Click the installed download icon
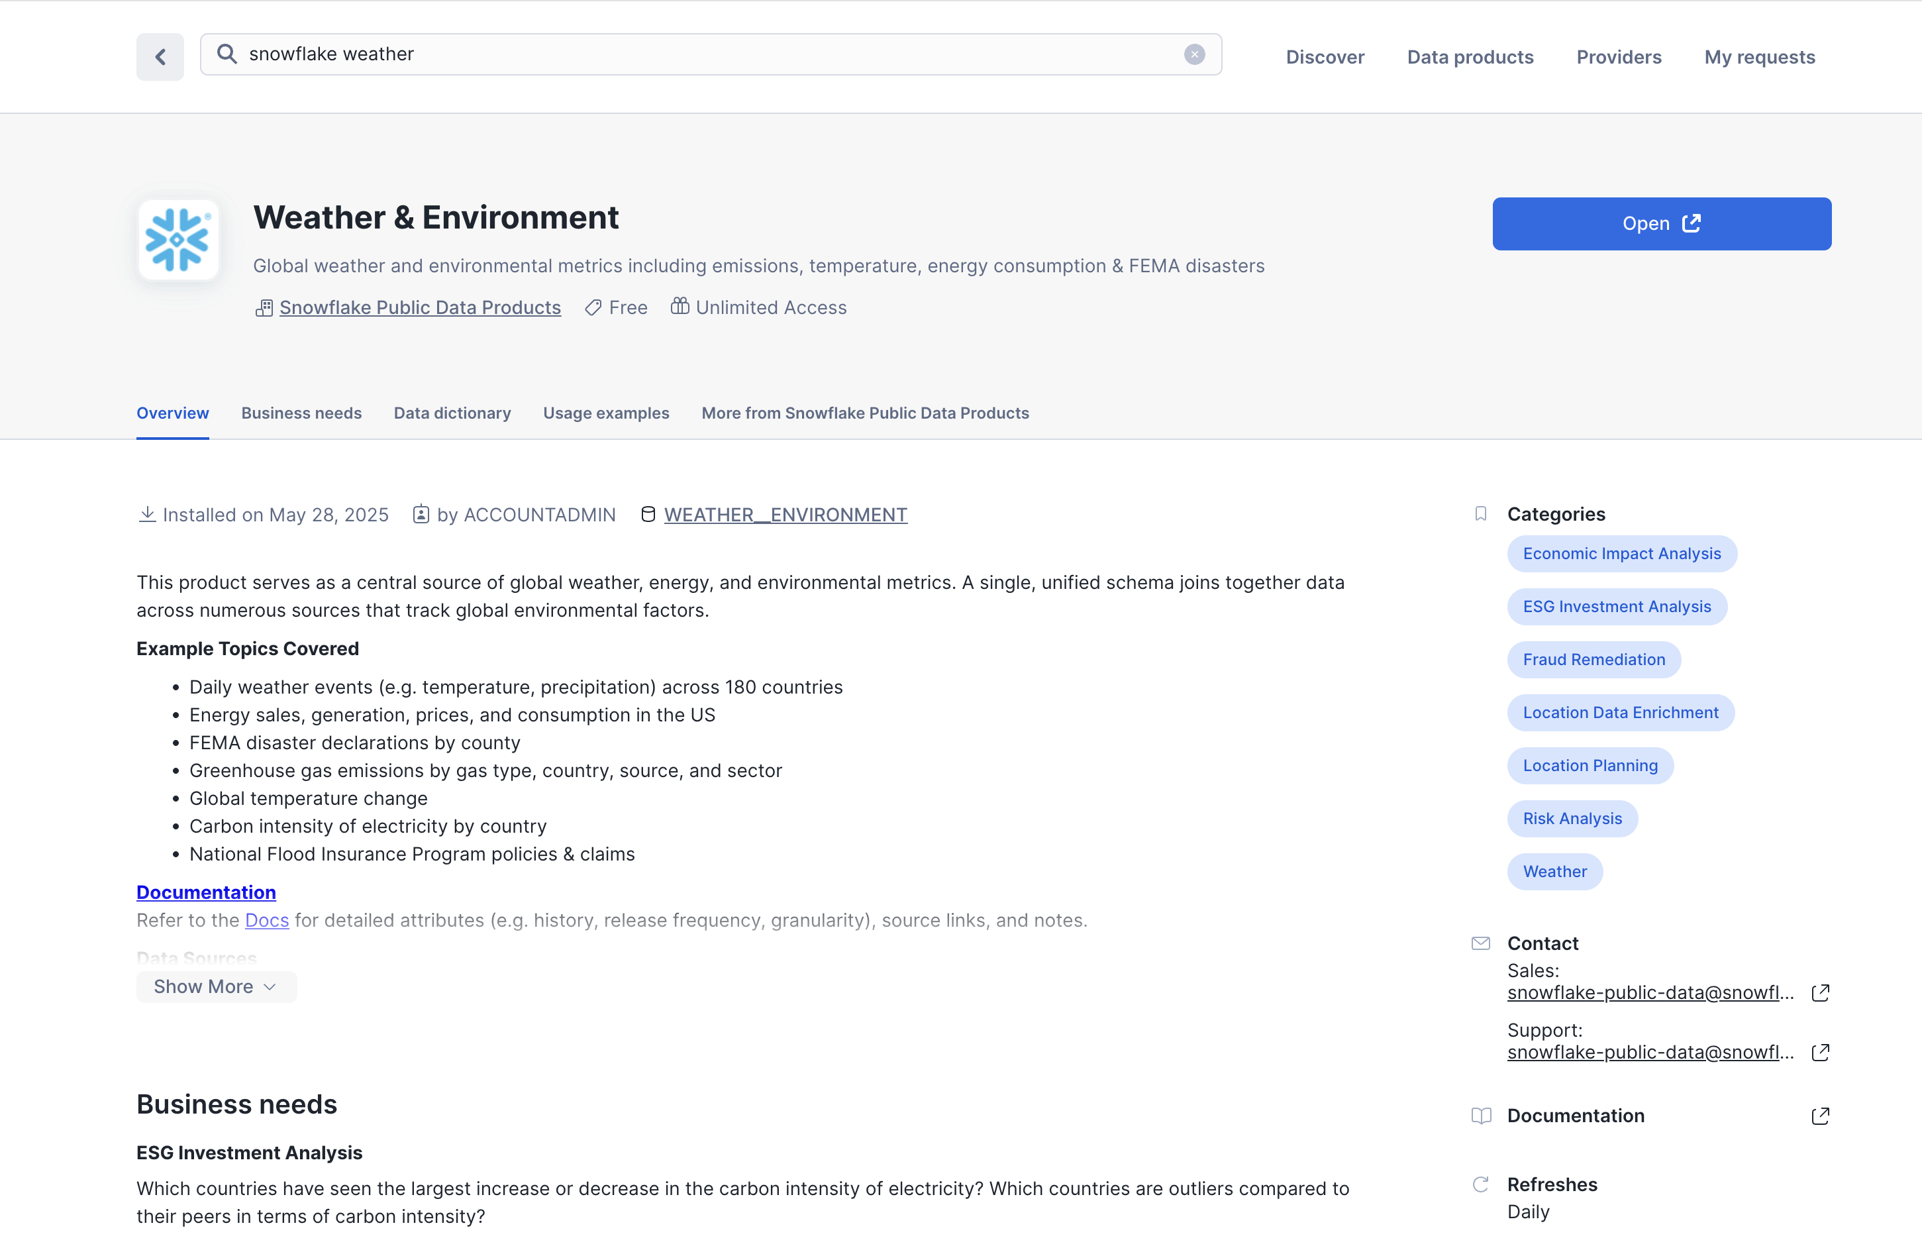This screenshot has height=1256, width=1922. point(147,515)
